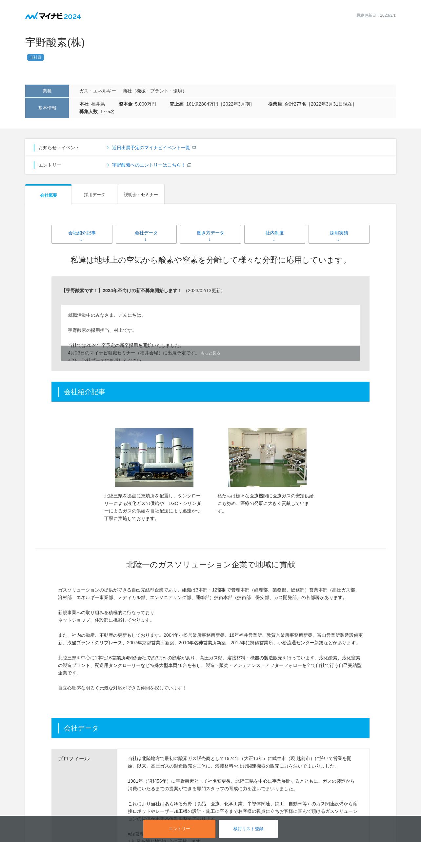Click the arrow before 宇野酸素へのエントリーはこちら
Screen dimensions: 421x842
pos(108,165)
